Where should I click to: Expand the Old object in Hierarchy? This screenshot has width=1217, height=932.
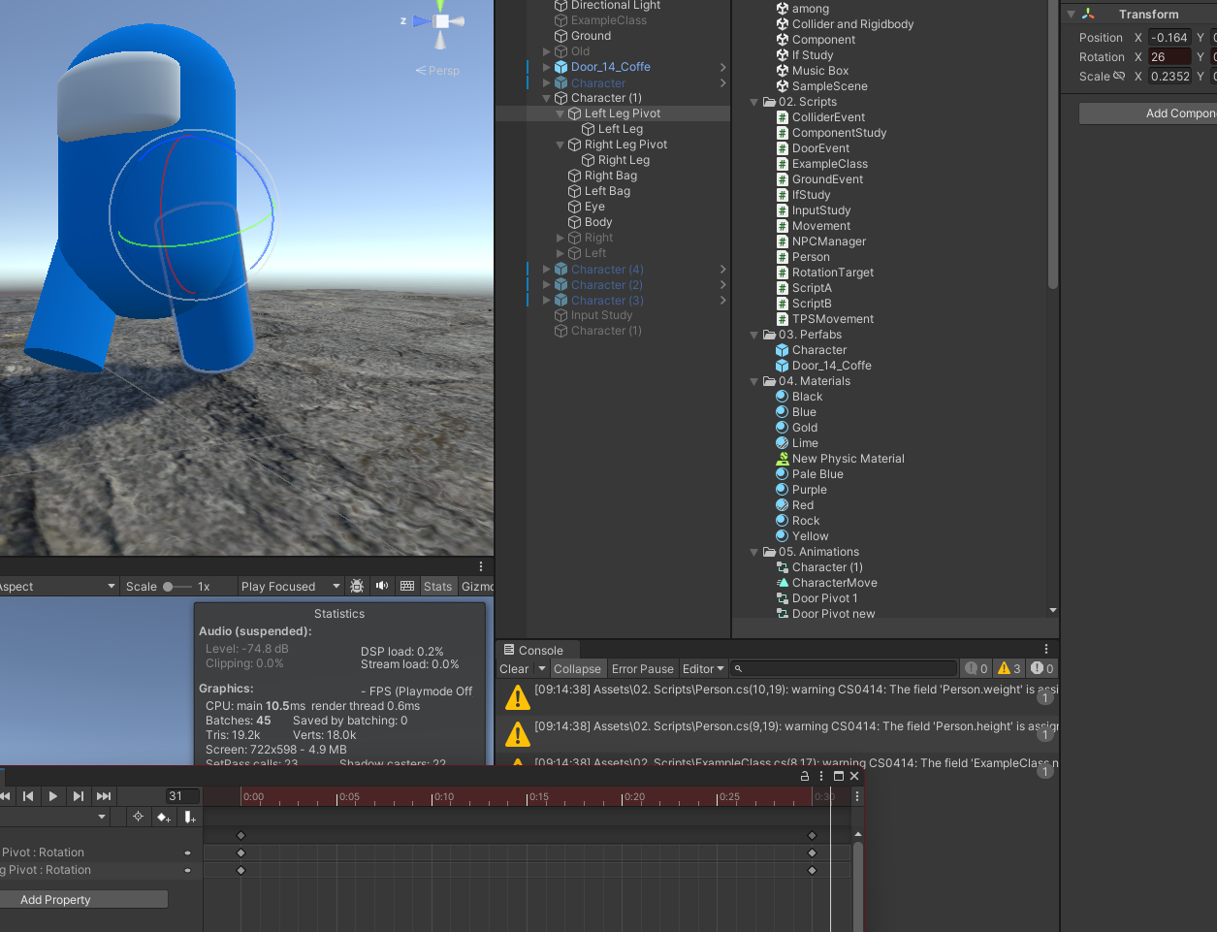(x=547, y=51)
